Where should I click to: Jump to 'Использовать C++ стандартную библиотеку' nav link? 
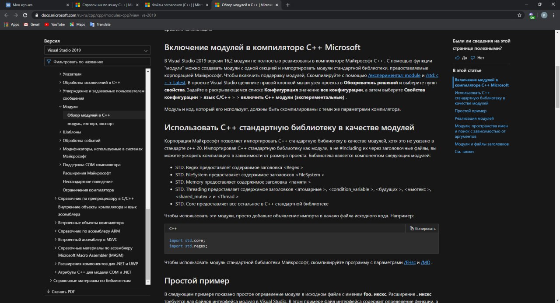[x=480, y=98]
